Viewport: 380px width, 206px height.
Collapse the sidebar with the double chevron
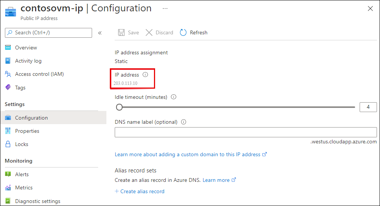pos(100,33)
